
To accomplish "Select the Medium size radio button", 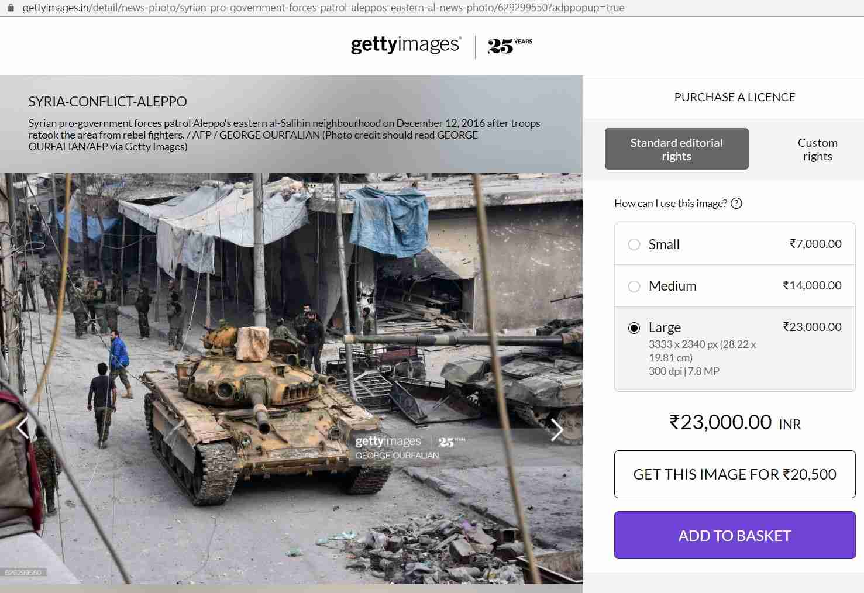I will [634, 287].
